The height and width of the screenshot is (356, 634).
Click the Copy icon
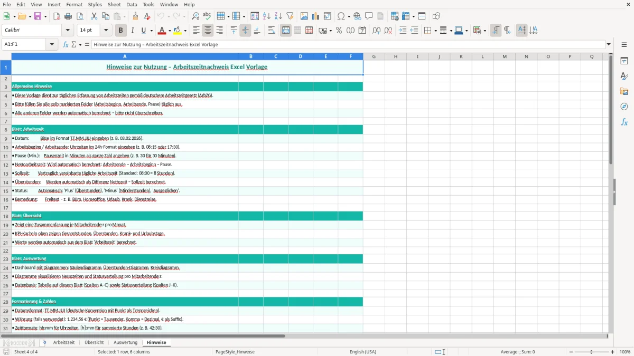106,16
